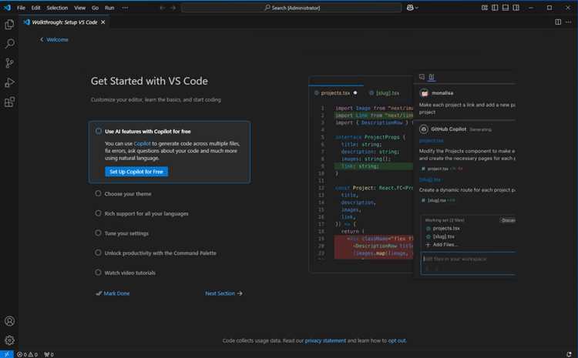Open the Extensions view
The width and height of the screenshot is (578, 358).
[x=10, y=102]
